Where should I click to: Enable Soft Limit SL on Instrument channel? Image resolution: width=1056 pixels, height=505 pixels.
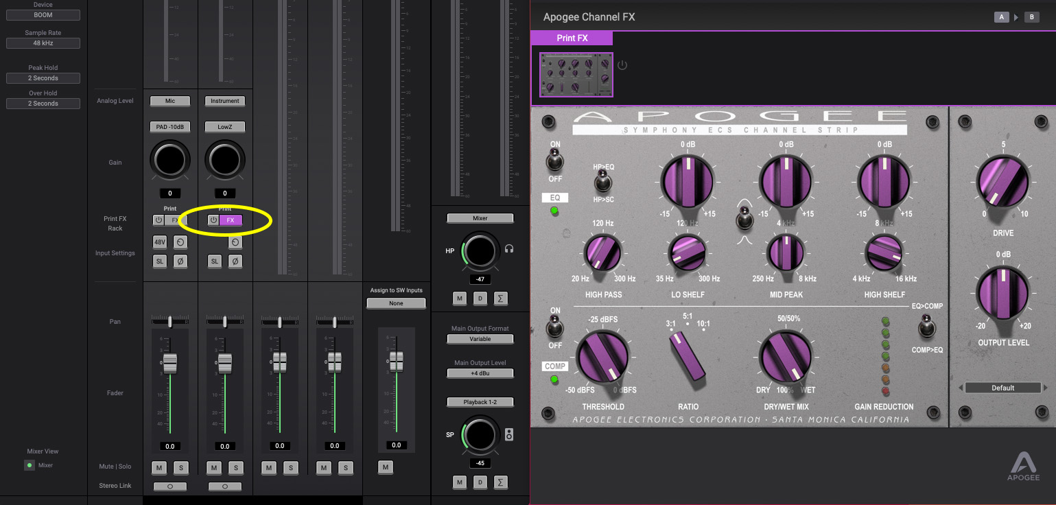pyautogui.click(x=215, y=261)
